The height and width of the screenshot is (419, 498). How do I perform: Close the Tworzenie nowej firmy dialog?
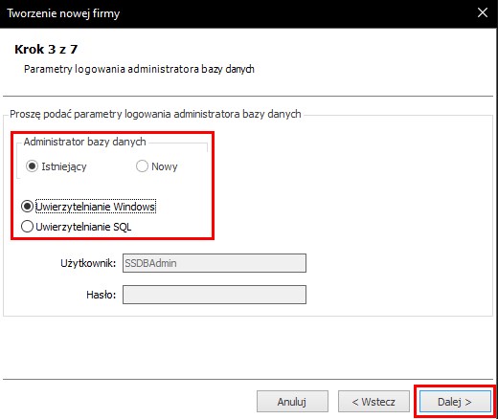(x=483, y=13)
